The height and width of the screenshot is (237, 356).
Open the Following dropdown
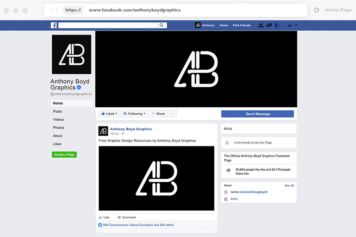pyautogui.click(x=135, y=114)
